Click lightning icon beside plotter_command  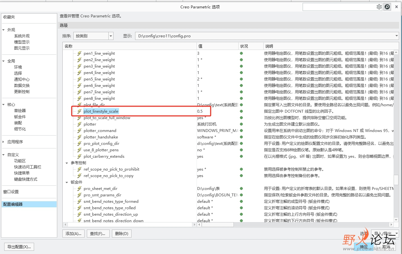pyautogui.click(x=79, y=131)
